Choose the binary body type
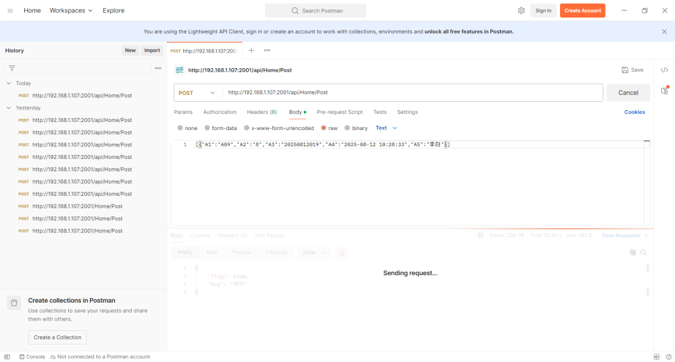 click(347, 128)
